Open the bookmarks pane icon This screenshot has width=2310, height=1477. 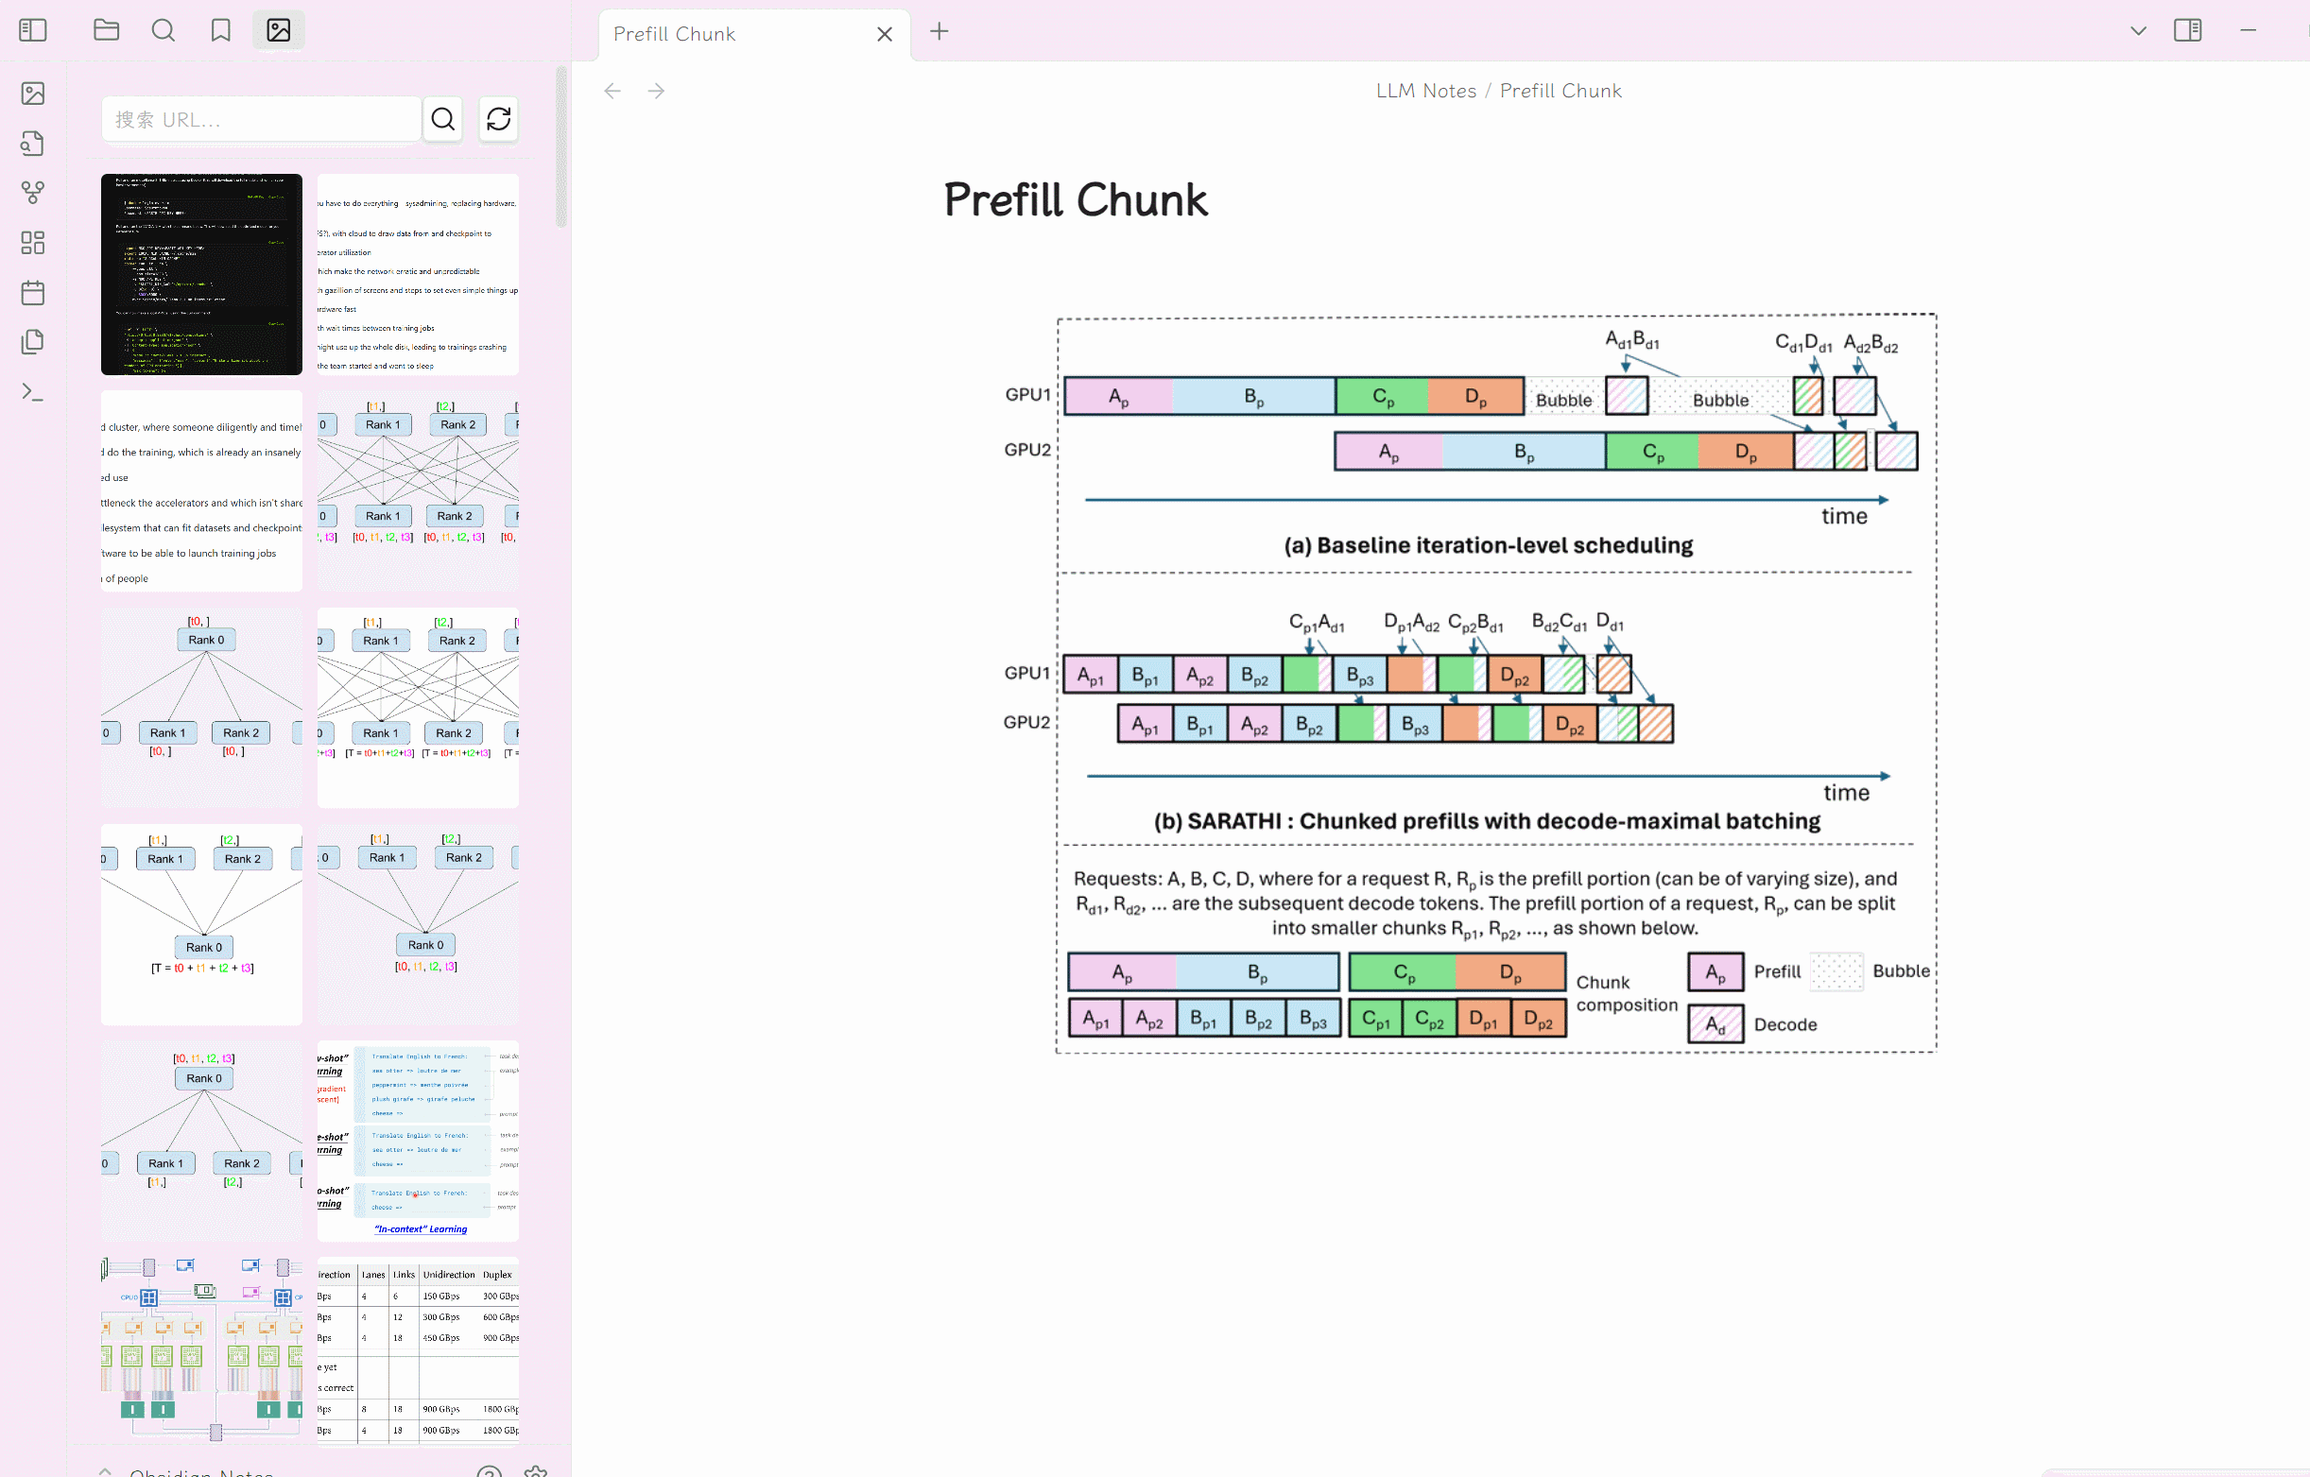[x=220, y=30]
